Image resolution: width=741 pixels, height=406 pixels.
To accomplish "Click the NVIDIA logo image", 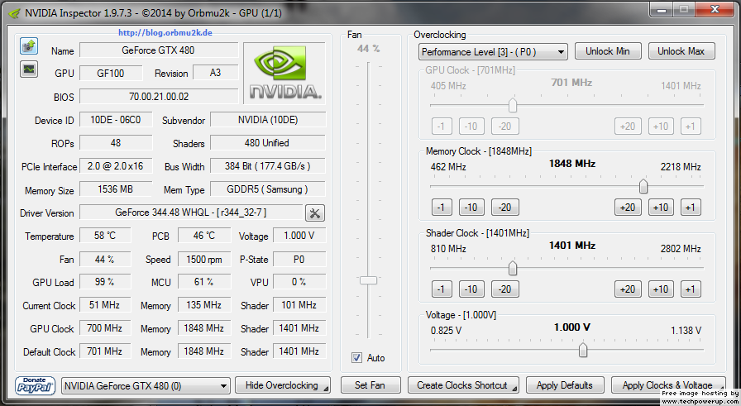I will tap(284, 74).
